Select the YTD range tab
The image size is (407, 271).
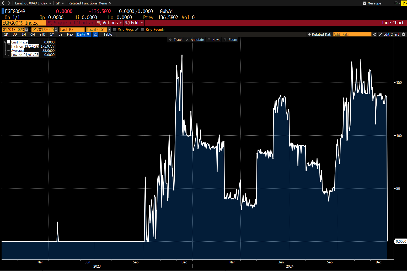pos(42,34)
